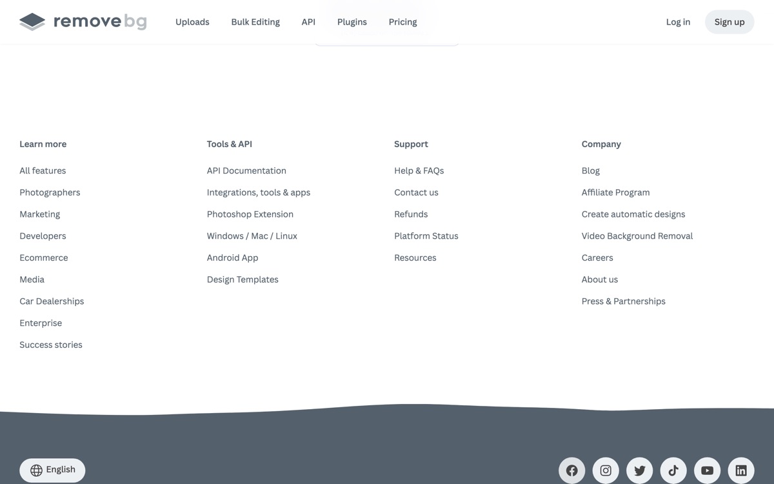Viewport: 774px width, 484px height.
Task: Select API in the top navigation
Action: point(308,22)
